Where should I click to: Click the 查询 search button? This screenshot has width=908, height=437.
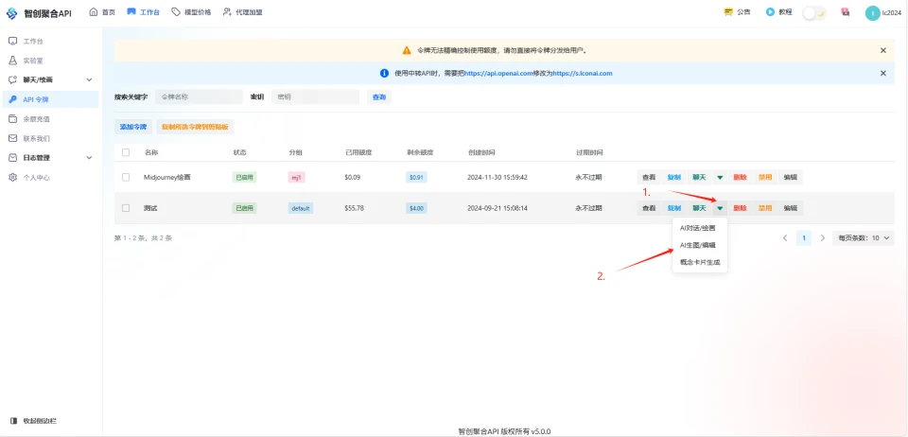coord(379,97)
